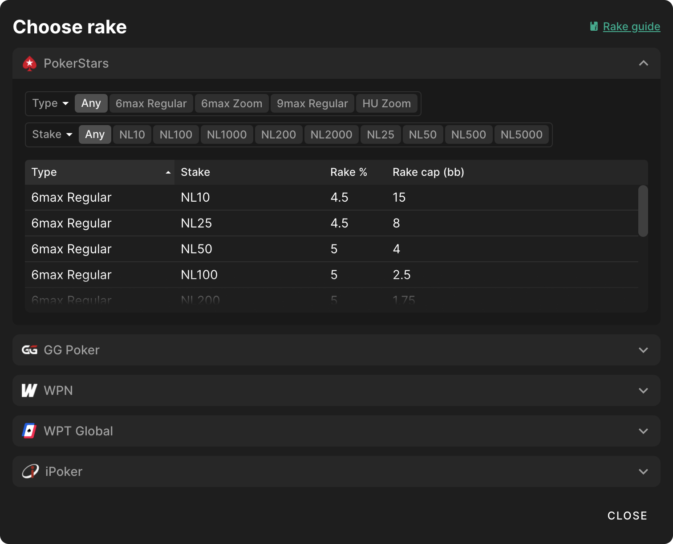The height and width of the screenshot is (544, 673).
Task: Filter type by HU Zoom
Action: (387, 103)
